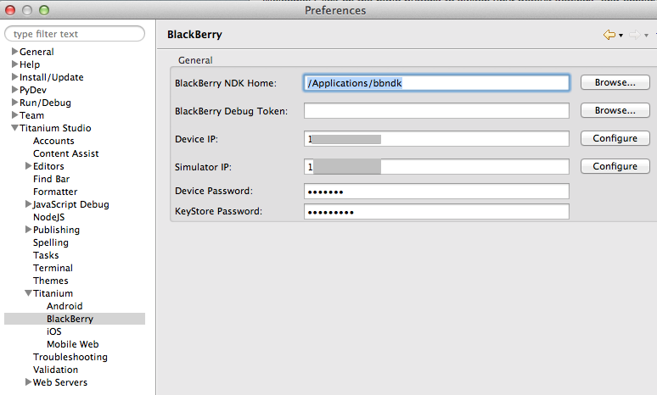Click the forward navigation arrow icon
The height and width of the screenshot is (395, 657).
tap(635, 35)
